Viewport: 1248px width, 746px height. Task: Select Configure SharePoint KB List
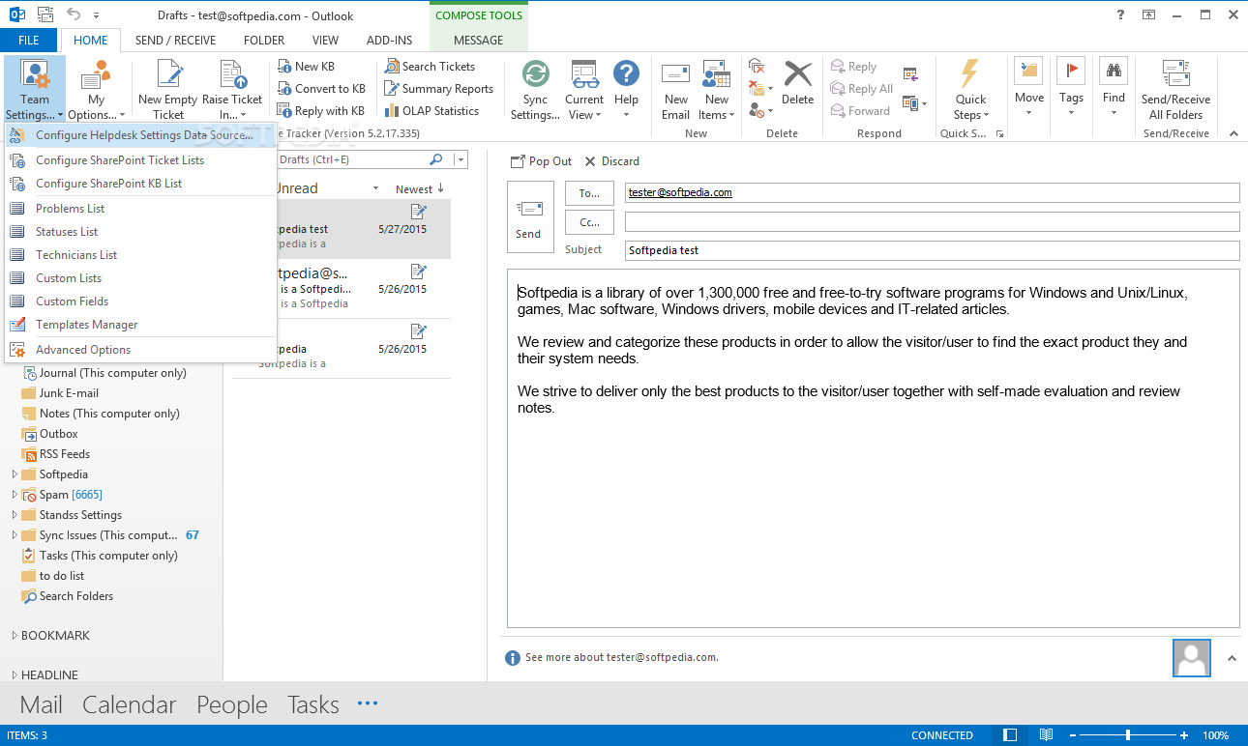(x=141, y=184)
